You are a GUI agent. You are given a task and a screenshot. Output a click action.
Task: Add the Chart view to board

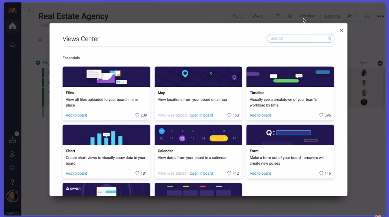(77, 173)
